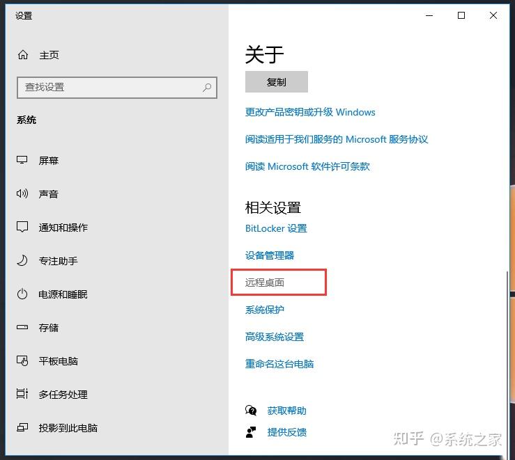The image size is (515, 460).
Task: Open 电源和睡眠 settings
Action: click(63, 294)
